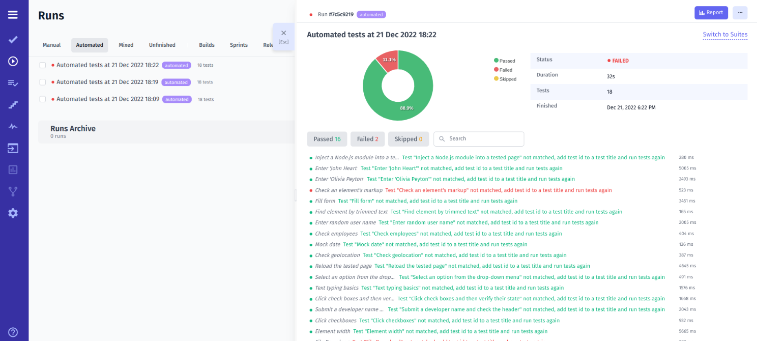Check the box for the 18:19 automated run
Screen dimensions: 757x341
pyautogui.click(x=43, y=82)
